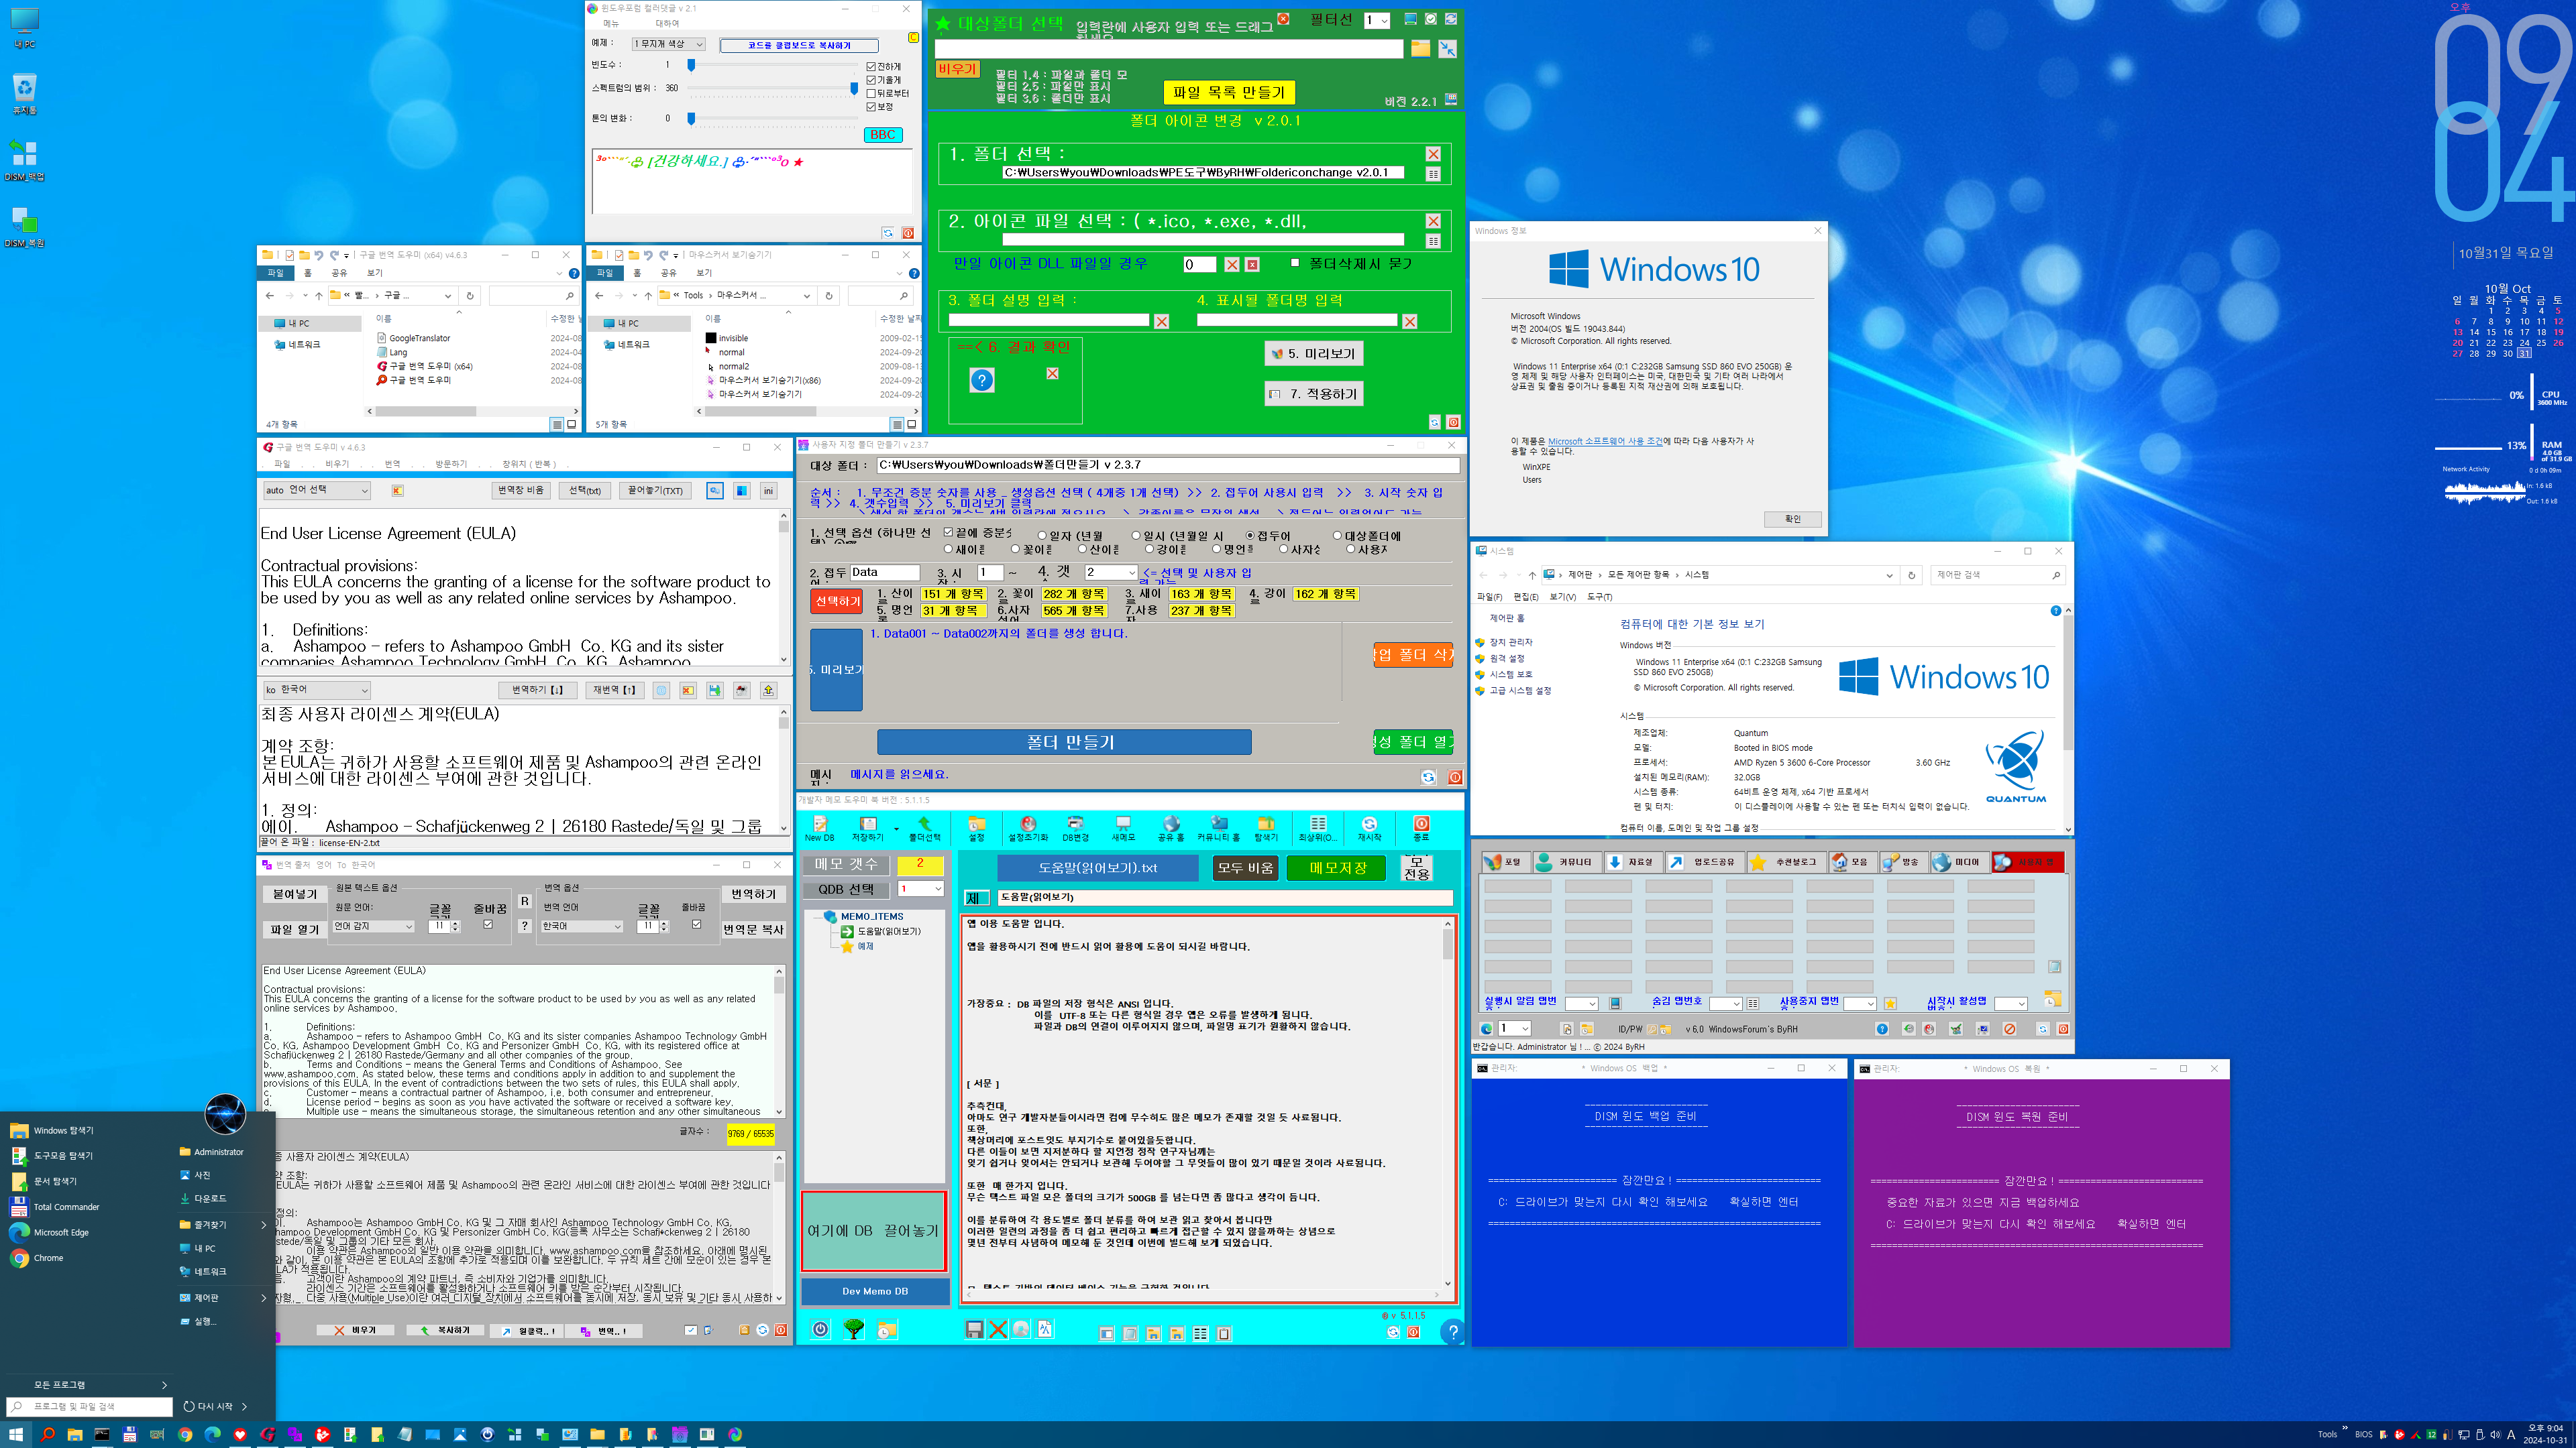Adjust 톤의 변화 slider handle

pyautogui.click(x=690, y=118)
